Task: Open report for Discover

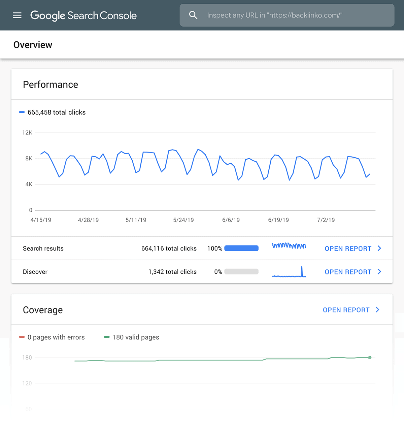Action: click(x=348, y=272)
